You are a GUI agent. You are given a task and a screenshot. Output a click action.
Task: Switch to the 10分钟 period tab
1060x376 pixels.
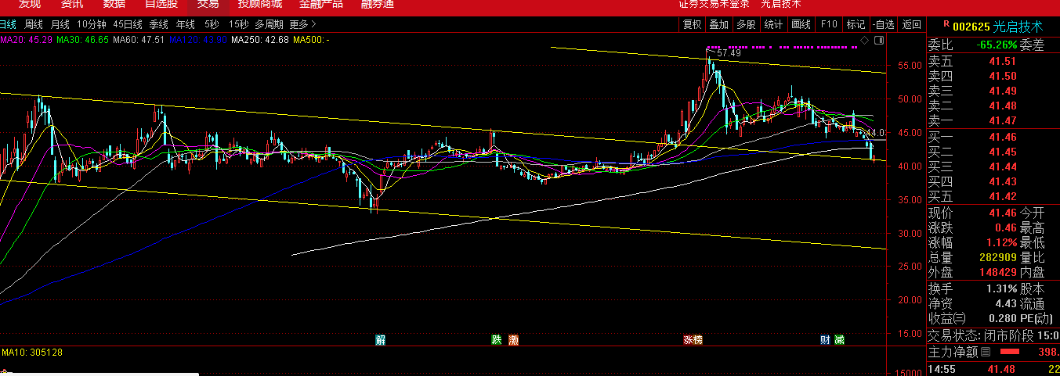[92, 25]
